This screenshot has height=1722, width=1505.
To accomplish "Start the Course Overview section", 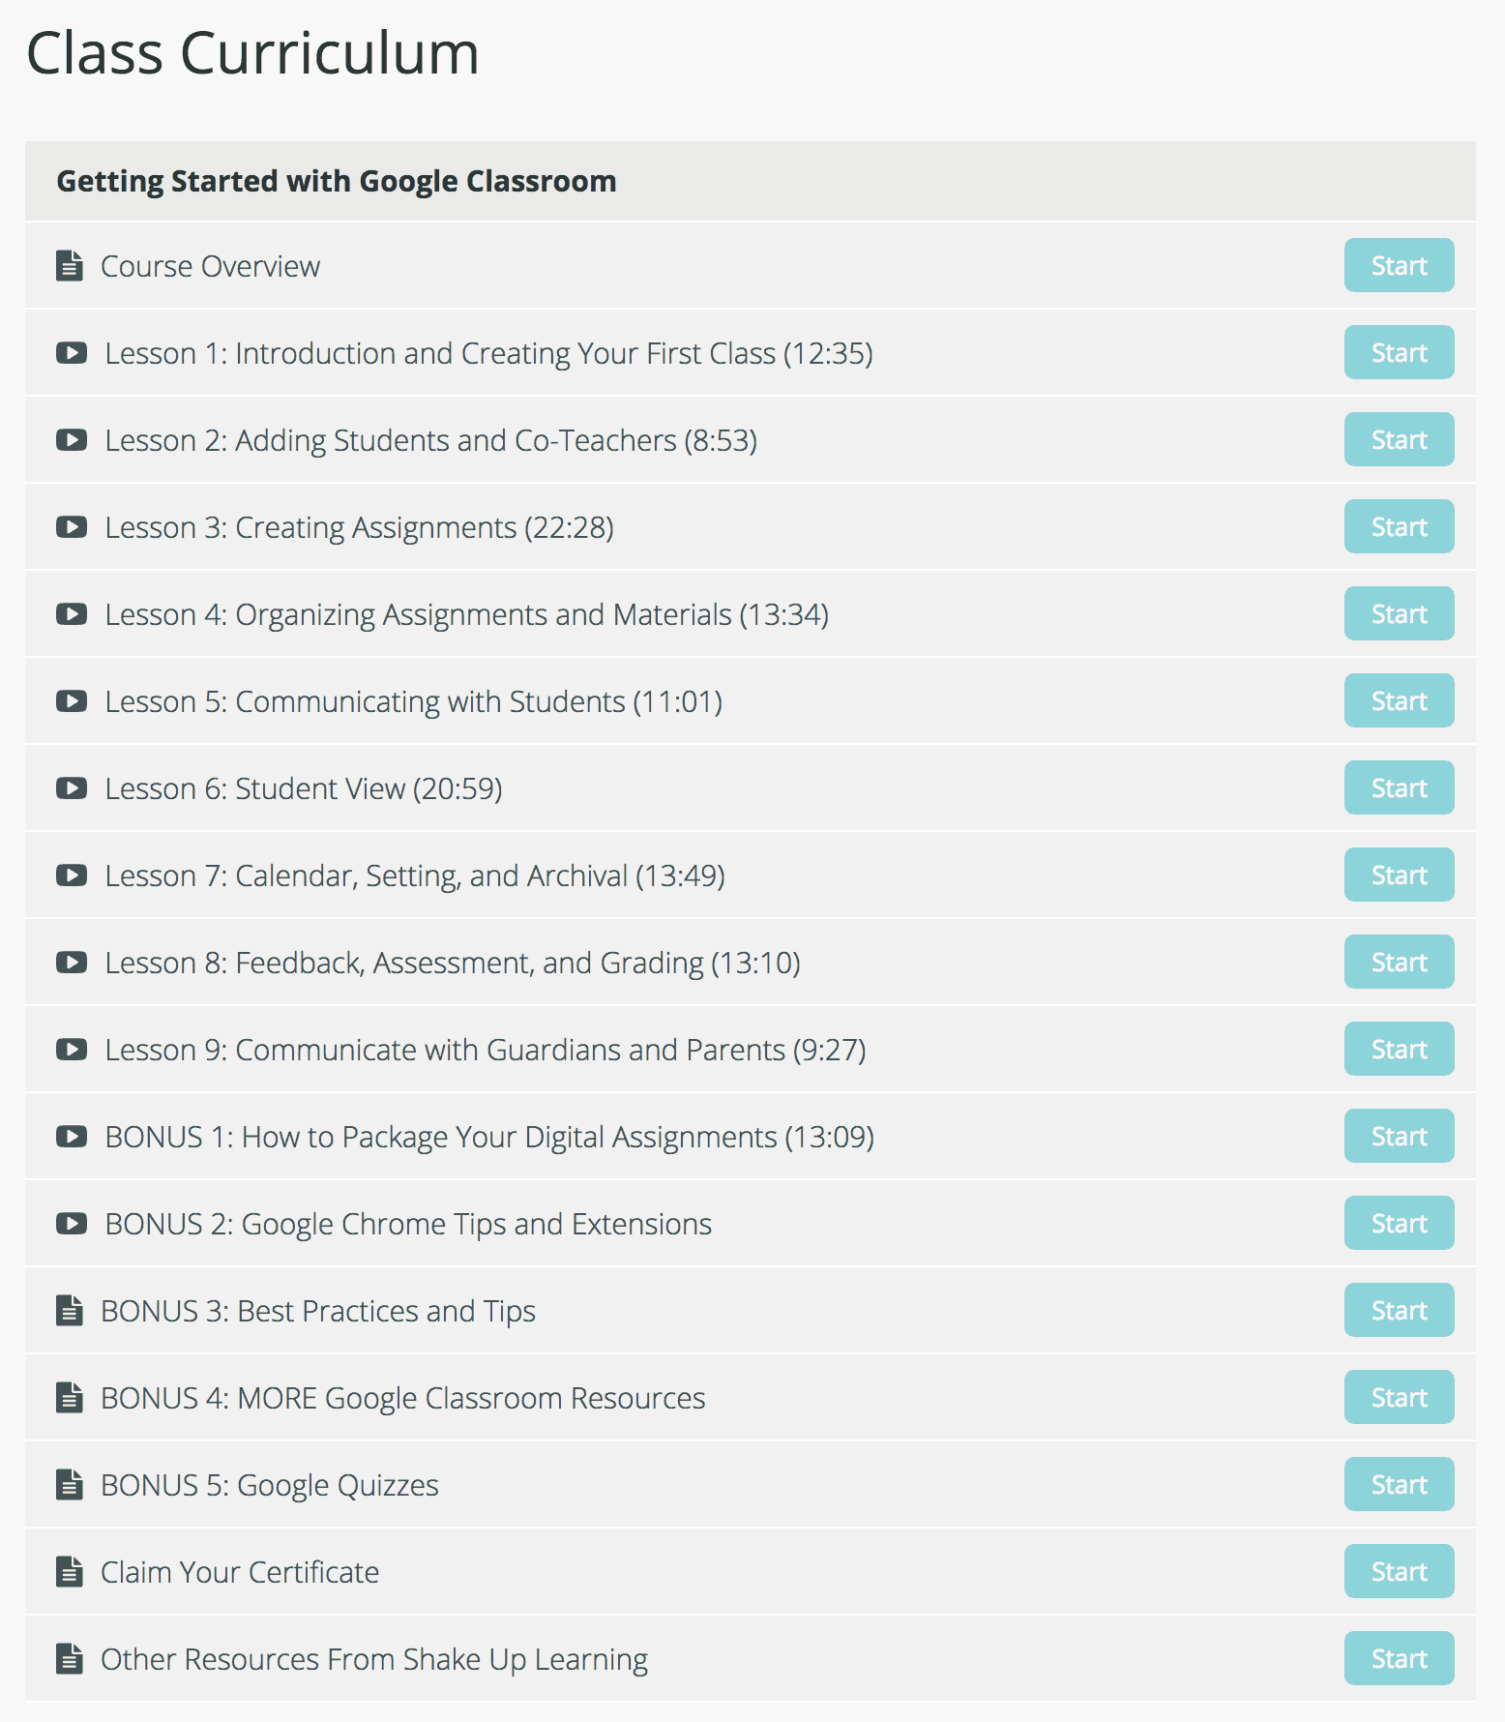I will 1399,265.
